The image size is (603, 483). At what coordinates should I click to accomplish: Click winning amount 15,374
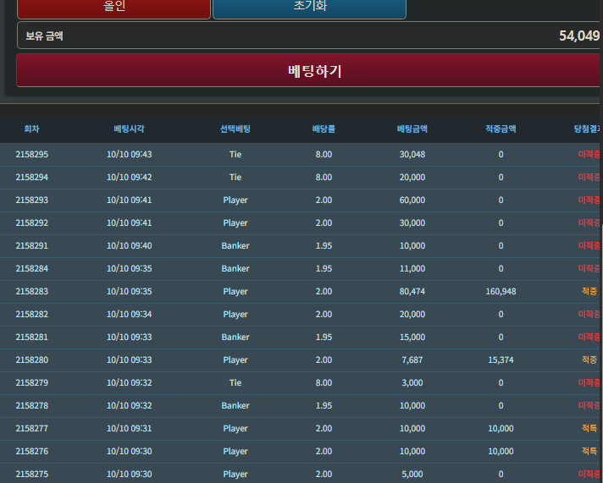pyautogui.click(x=501, y=360)
